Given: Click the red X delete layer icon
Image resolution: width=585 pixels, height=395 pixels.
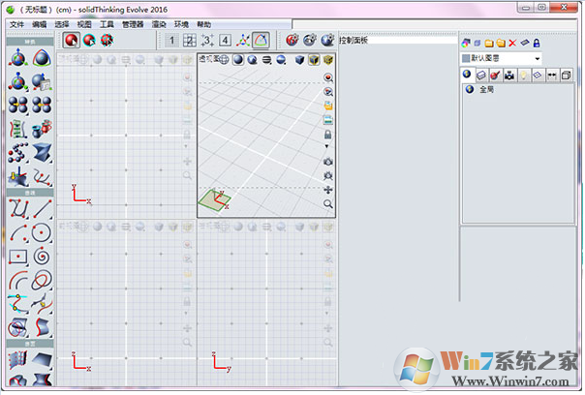Looking at the screenshot, I should click(512, 43).
